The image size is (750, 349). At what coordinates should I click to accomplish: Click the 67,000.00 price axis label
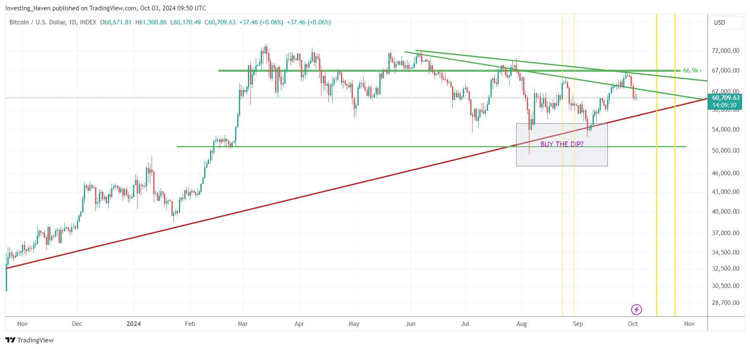tap(725, 71)
